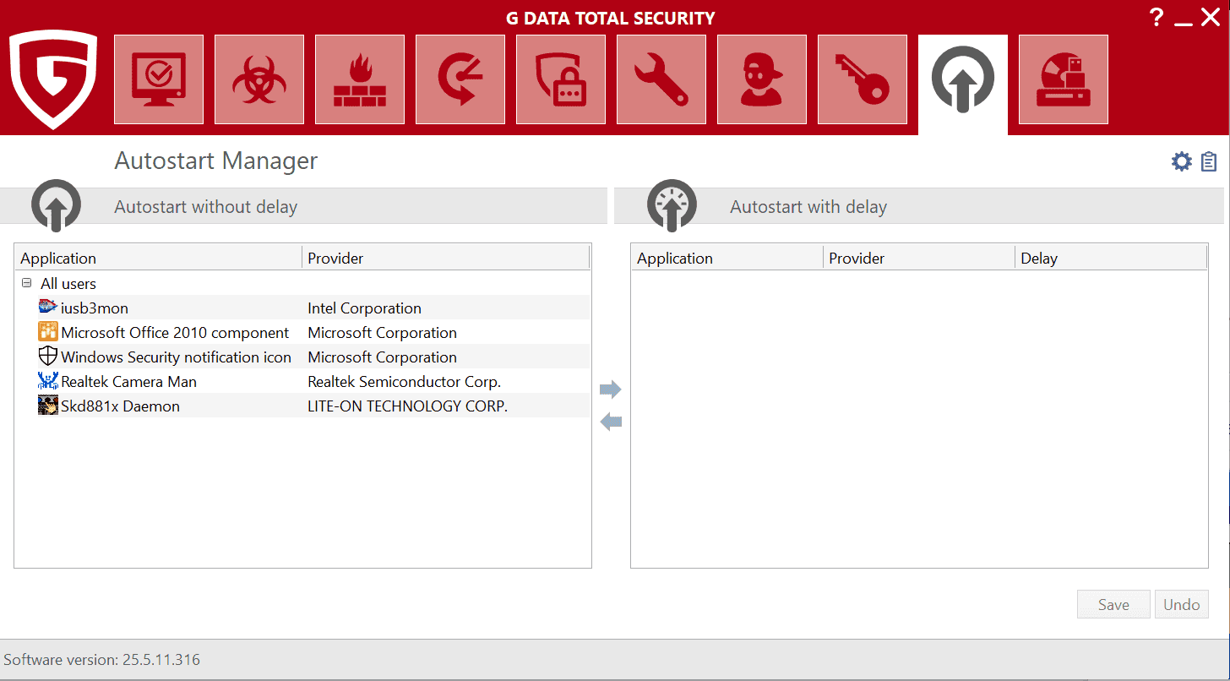The width and height of the screenshot is (1230, 681).
Task: Click Microsoft Corporation beside Office 2010 entry
Action: 382,332
